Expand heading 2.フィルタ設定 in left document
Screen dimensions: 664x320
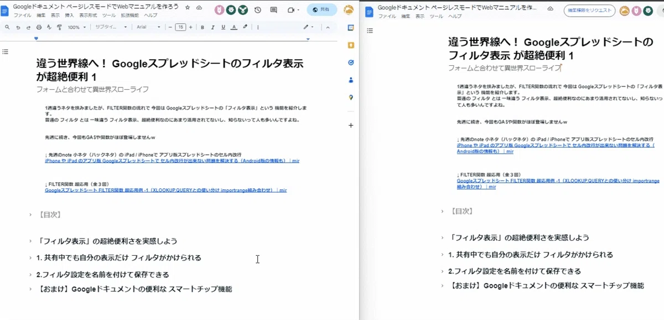(31, 275)
